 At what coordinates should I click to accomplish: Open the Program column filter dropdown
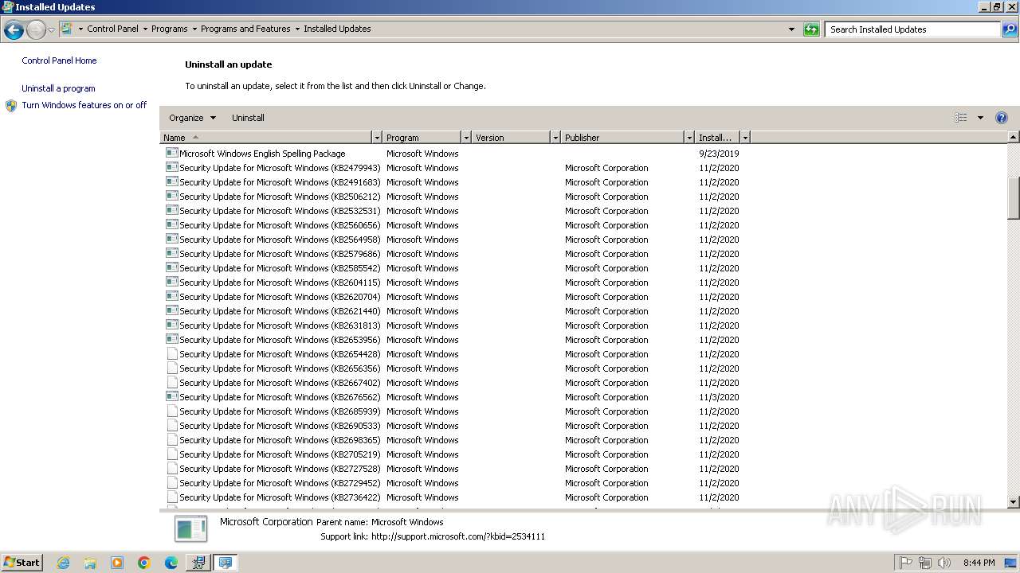pos(466,138)
